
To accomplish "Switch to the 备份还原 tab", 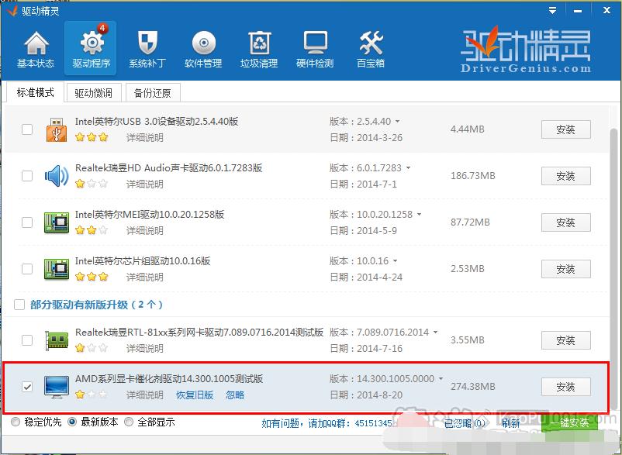I will tap(153, 93).
